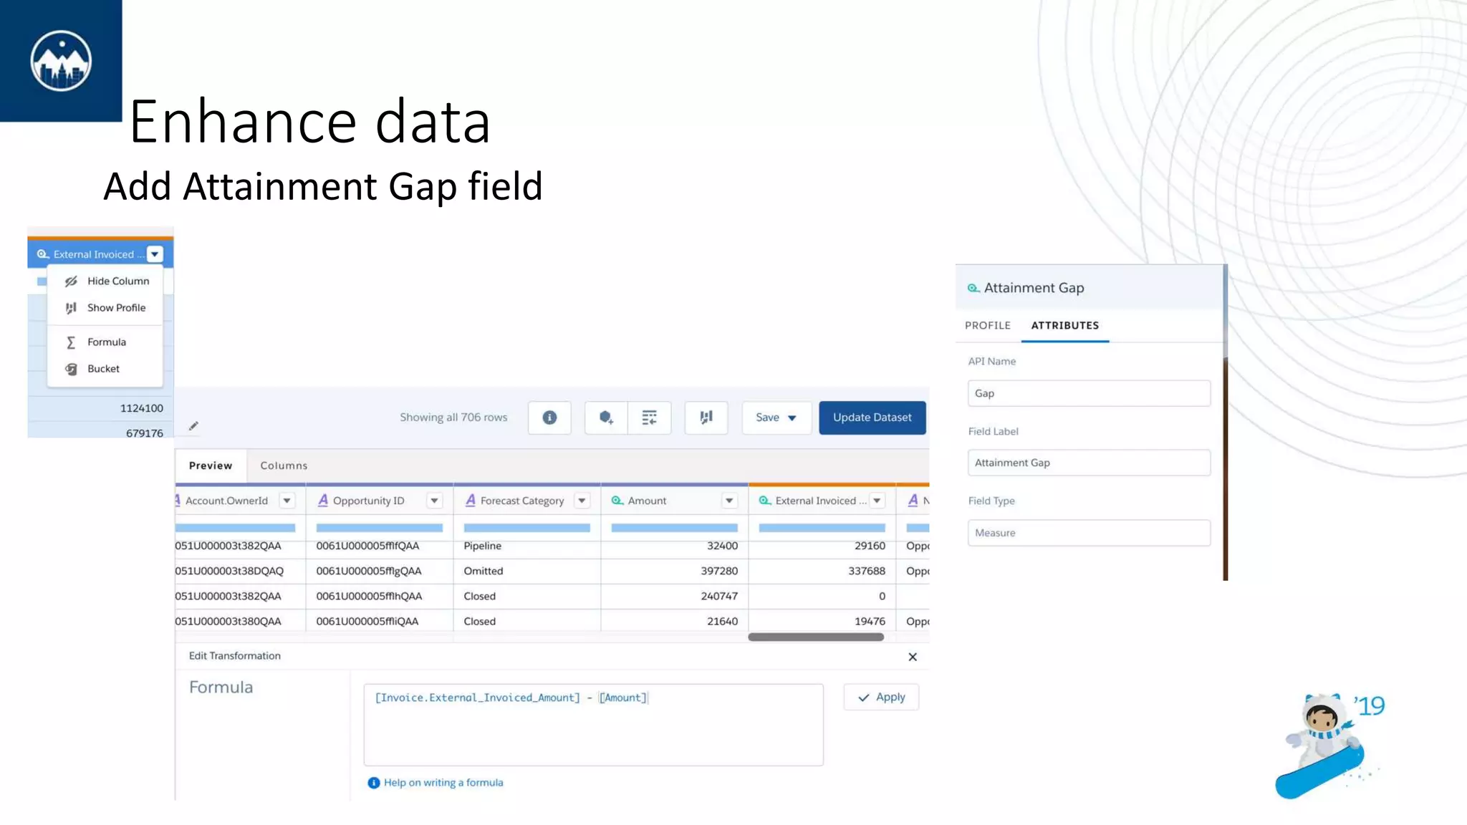Open Opportunity ID column dropdown arrow
1467x825 pixels.
coord(434,501)
